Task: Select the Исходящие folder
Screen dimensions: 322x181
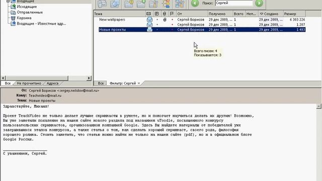Action: 27,7
